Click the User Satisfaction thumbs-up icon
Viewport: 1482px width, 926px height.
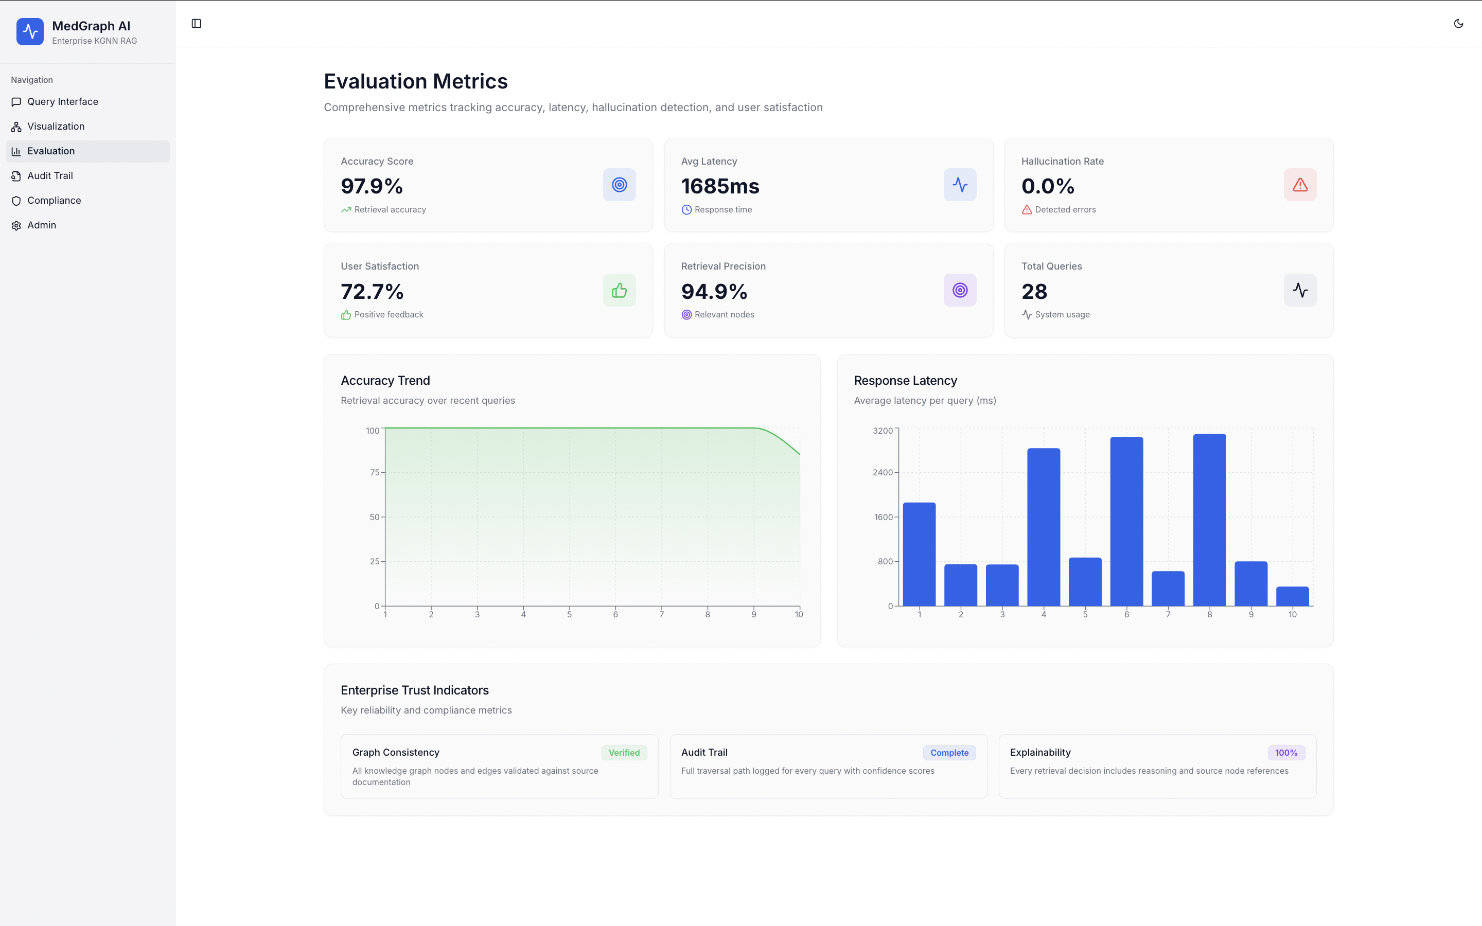click(x=619, y=290)
